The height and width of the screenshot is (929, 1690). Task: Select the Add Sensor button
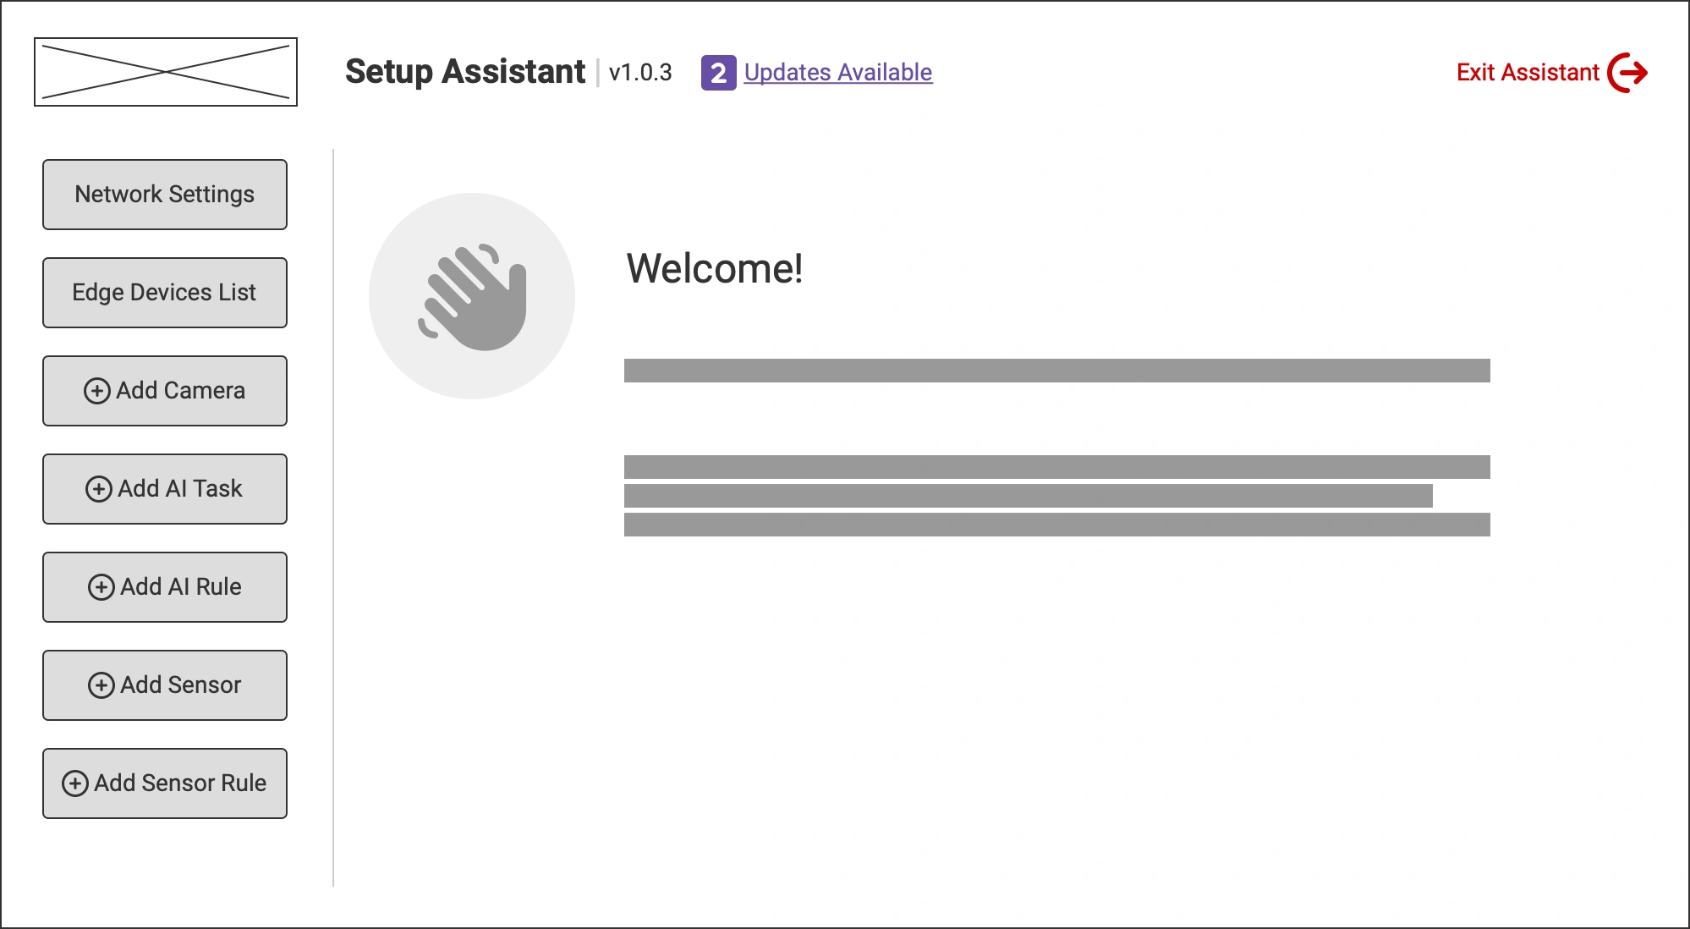click(x=164, y=684)
